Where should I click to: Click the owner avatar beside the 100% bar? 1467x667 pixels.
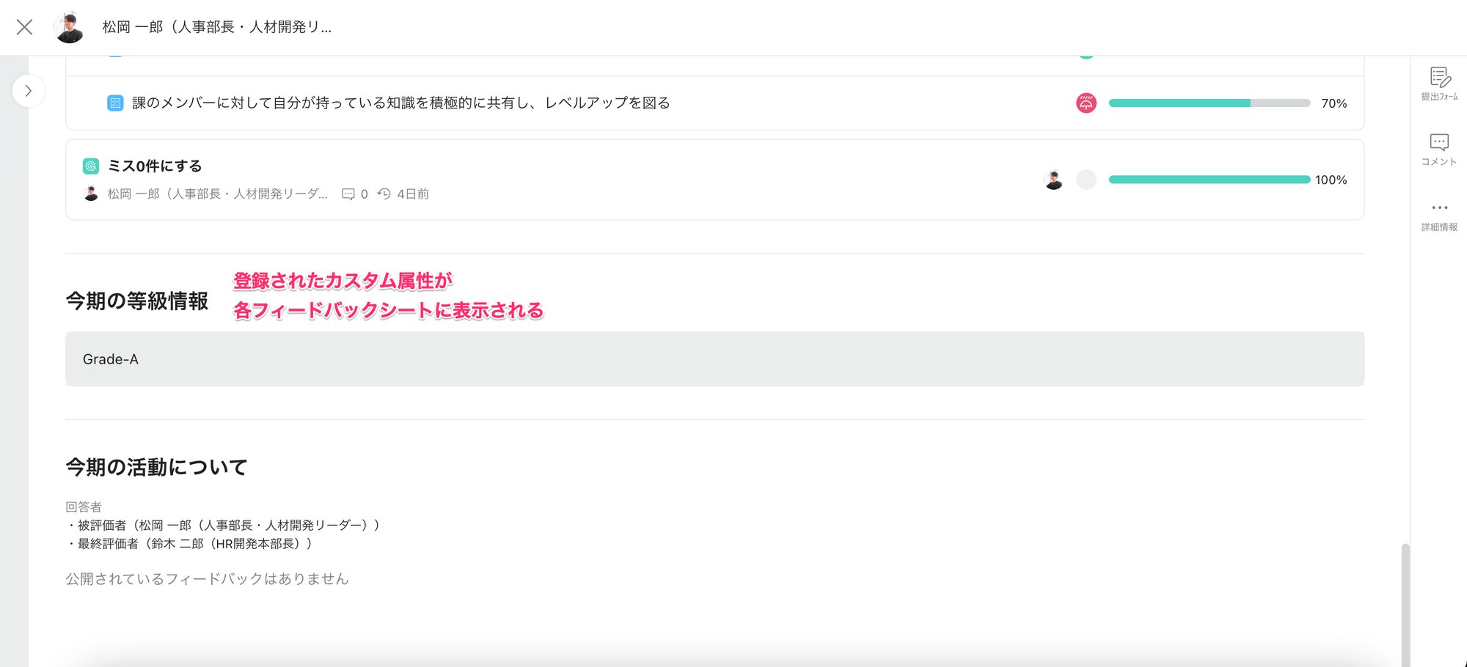coord(1054,180)
